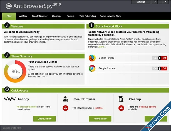Screen dimensions: 171x131
Task: Click the Optimize now button
Action: tap(44, 119)
